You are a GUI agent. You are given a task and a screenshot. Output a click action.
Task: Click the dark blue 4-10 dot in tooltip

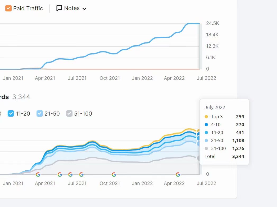pos(206,125)
